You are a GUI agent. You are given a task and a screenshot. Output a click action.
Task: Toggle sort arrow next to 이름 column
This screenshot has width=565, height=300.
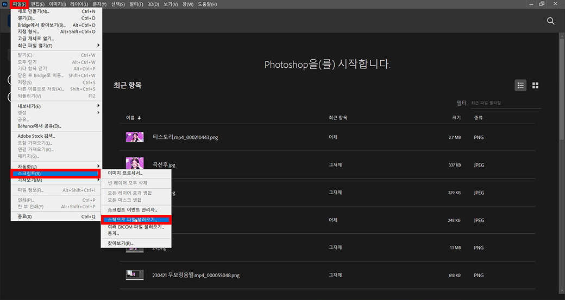click(139, 118)
